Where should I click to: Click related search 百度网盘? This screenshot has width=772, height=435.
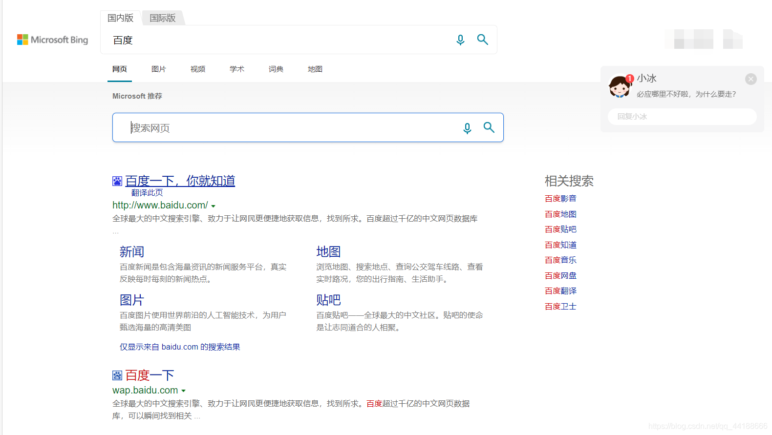[560, 276]
